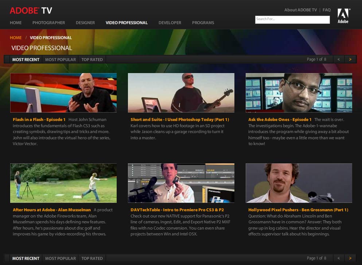This screenshot has width=362, height=265.
Task: Go to next page using top arrow
Action: [x=350, y=60]
